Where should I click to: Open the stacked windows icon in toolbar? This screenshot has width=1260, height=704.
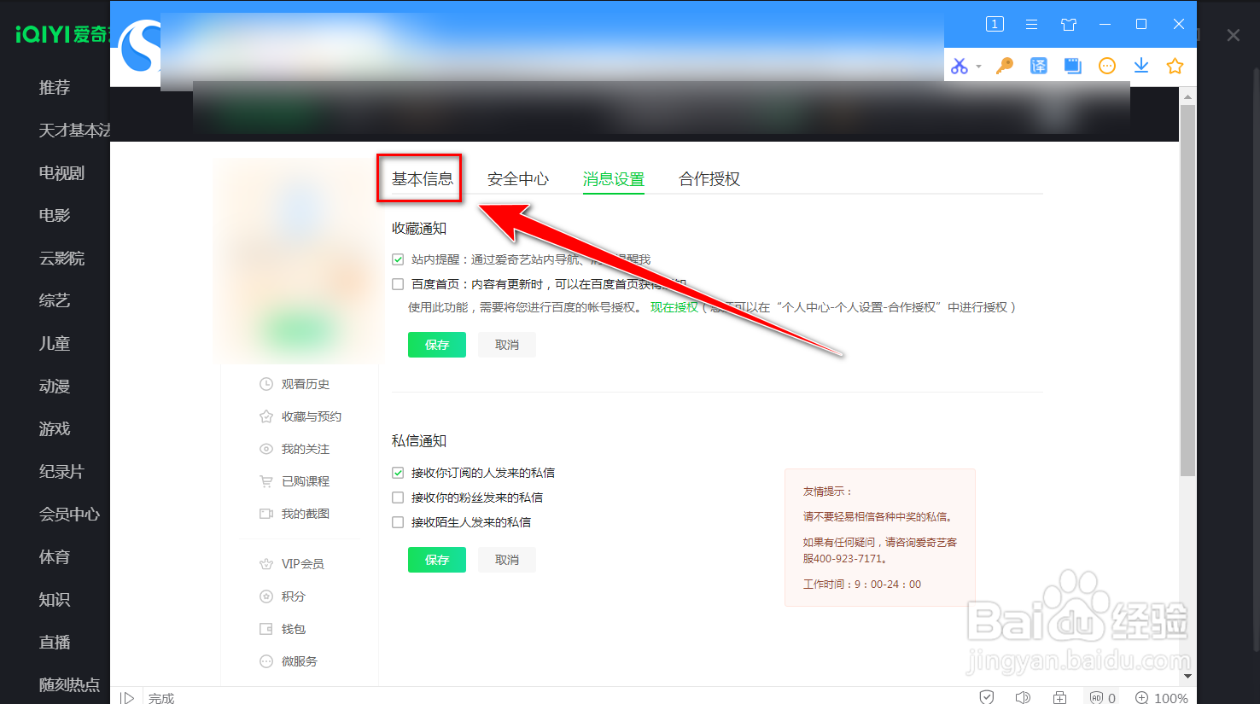click(x=1073, y=66)
